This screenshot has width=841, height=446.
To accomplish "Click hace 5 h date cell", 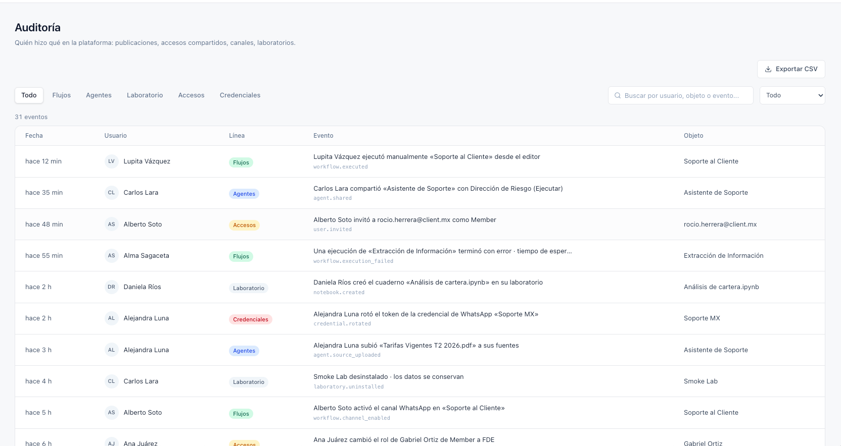I will (38, 413).
